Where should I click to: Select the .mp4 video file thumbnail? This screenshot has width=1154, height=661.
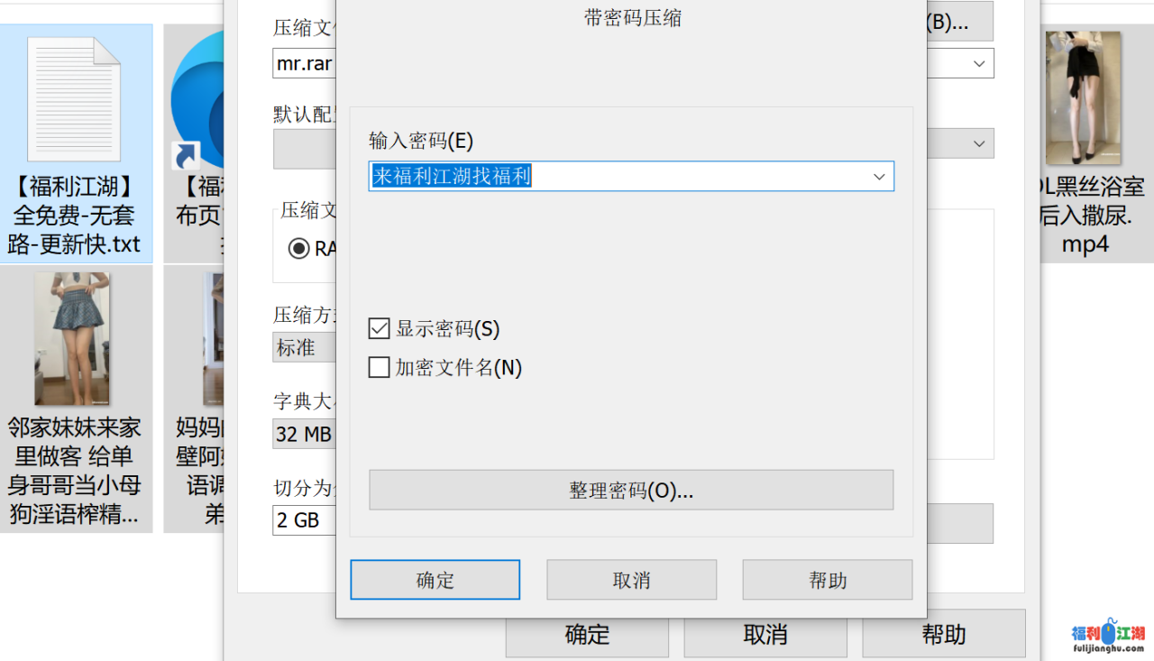[x=1083, y=97]
